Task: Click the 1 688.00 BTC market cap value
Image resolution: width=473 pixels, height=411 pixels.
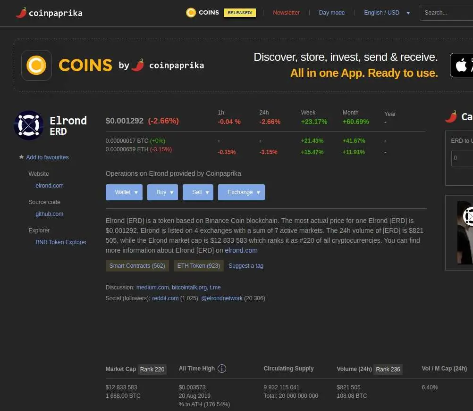Action: [x=123, y=395]
